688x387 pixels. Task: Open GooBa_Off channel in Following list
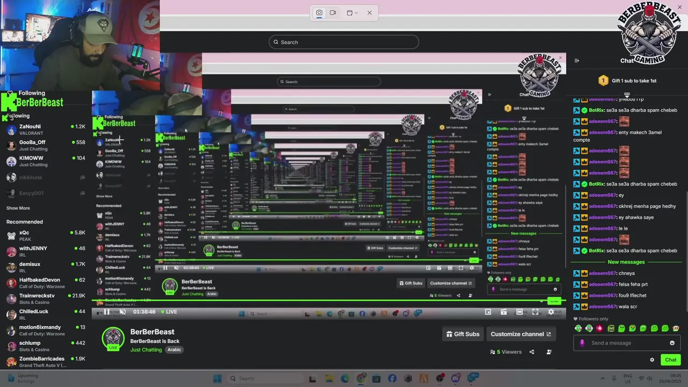pyautogui.click(x=45, y=146)
